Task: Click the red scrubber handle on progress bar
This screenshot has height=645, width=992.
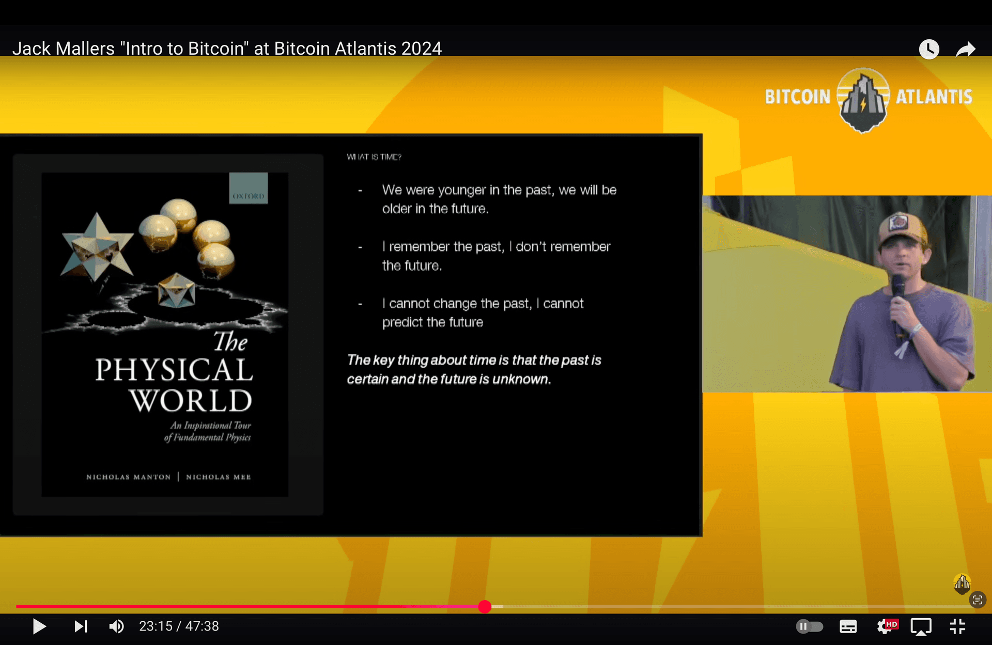Action: [485, 607]
